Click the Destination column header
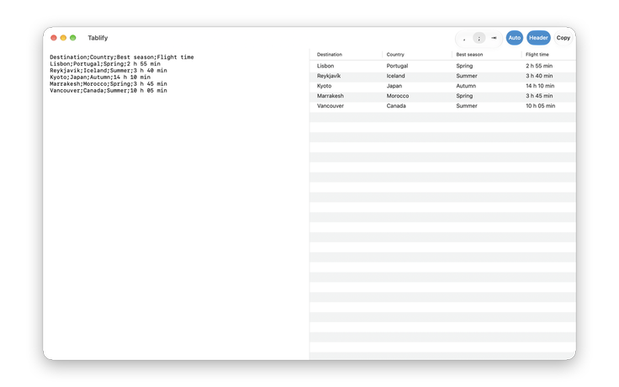The height and width of the screenshot is (387, 619). click(329, 55)
